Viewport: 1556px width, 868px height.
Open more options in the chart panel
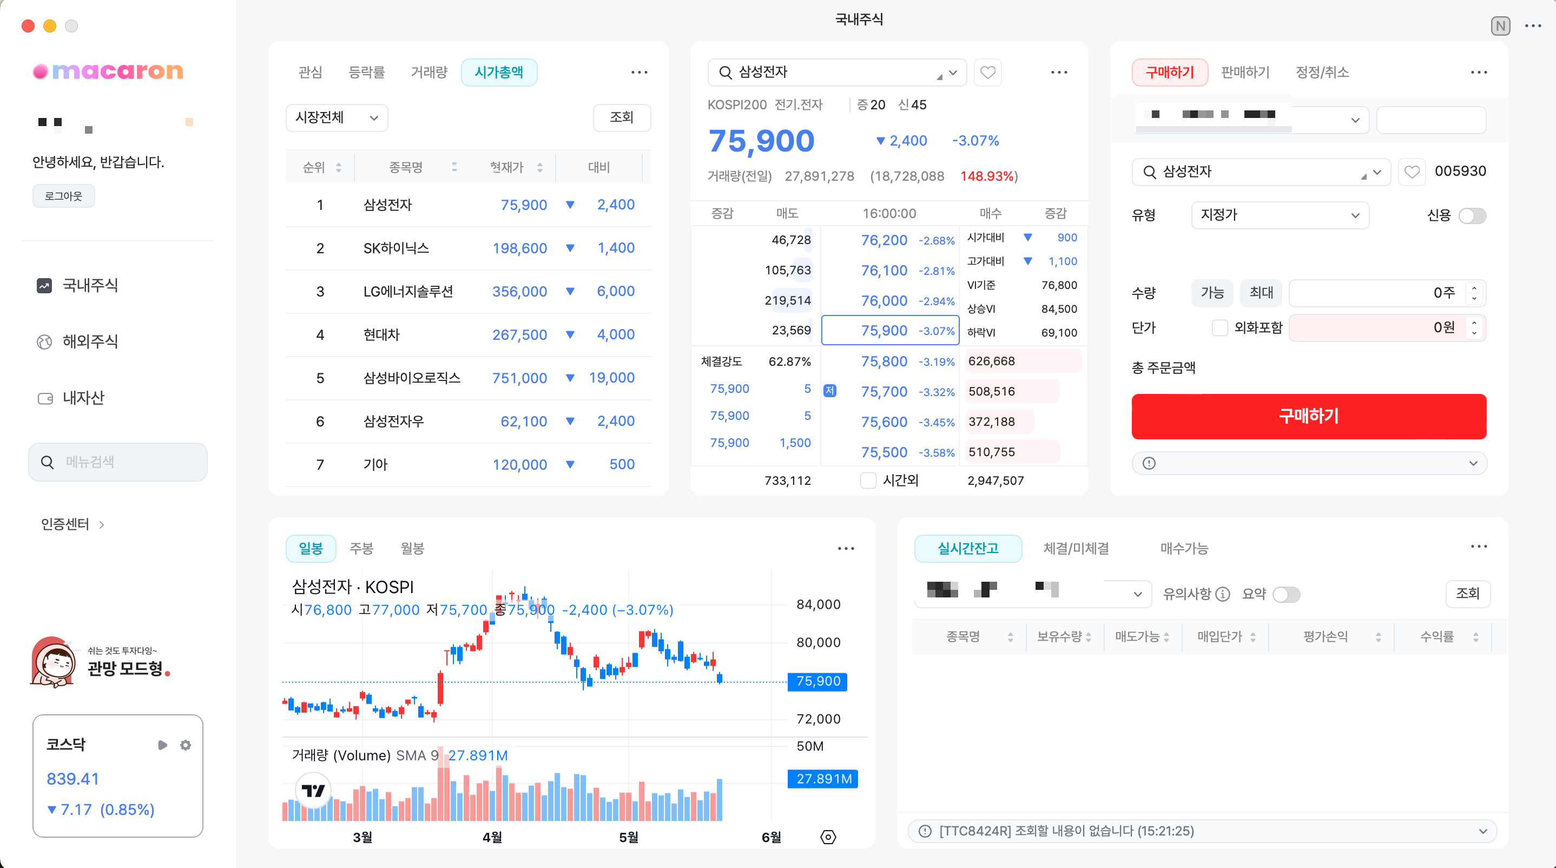(846, 549)
